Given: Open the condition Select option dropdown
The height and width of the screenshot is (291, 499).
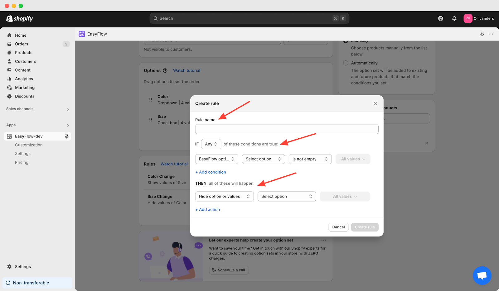Looking at the screenshot, I should click(x=264, y=159).
